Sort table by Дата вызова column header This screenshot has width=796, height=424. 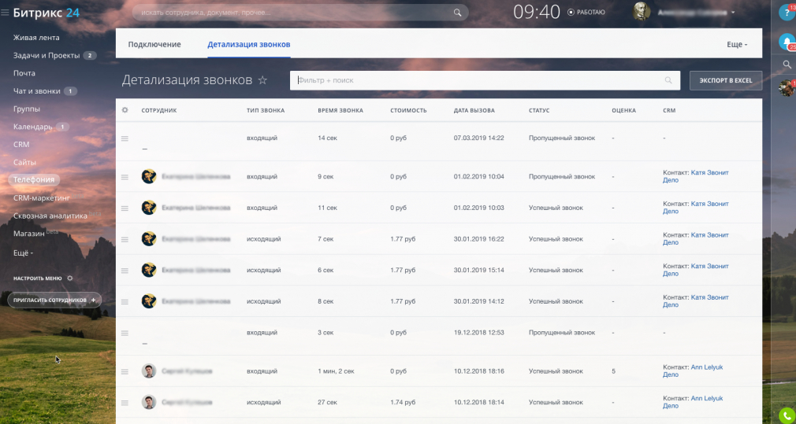point(474,110)
